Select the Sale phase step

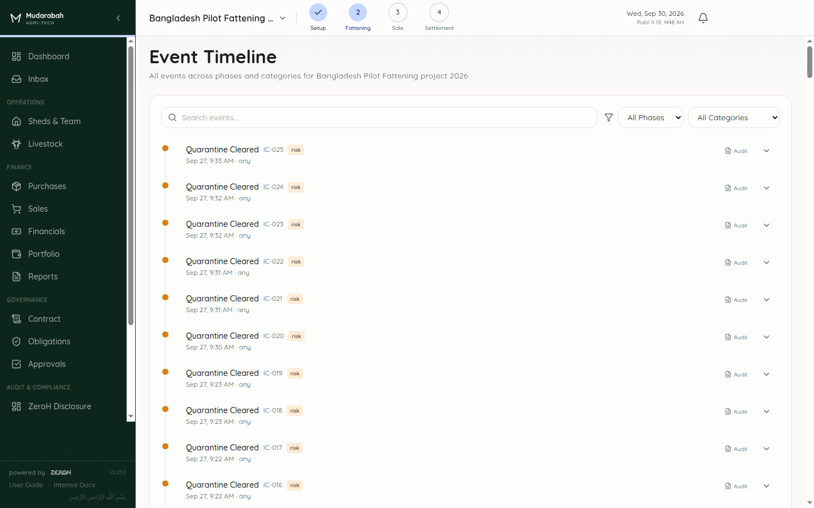click(398, 17)
